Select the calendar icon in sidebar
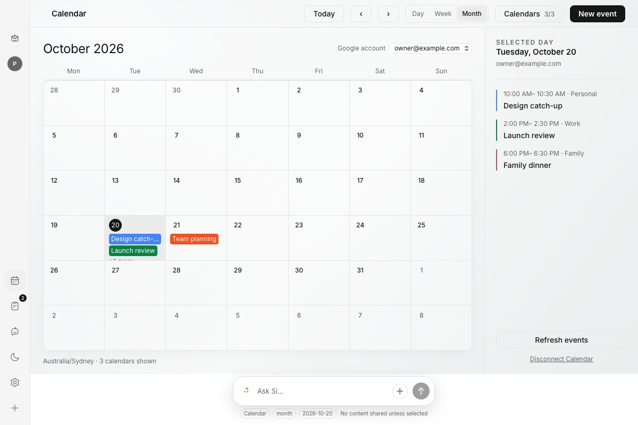Viewport: 638px width, 425px height. [x=15, y=280]
